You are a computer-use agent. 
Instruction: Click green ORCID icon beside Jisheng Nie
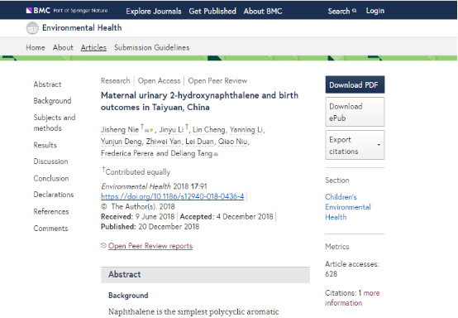151,130
